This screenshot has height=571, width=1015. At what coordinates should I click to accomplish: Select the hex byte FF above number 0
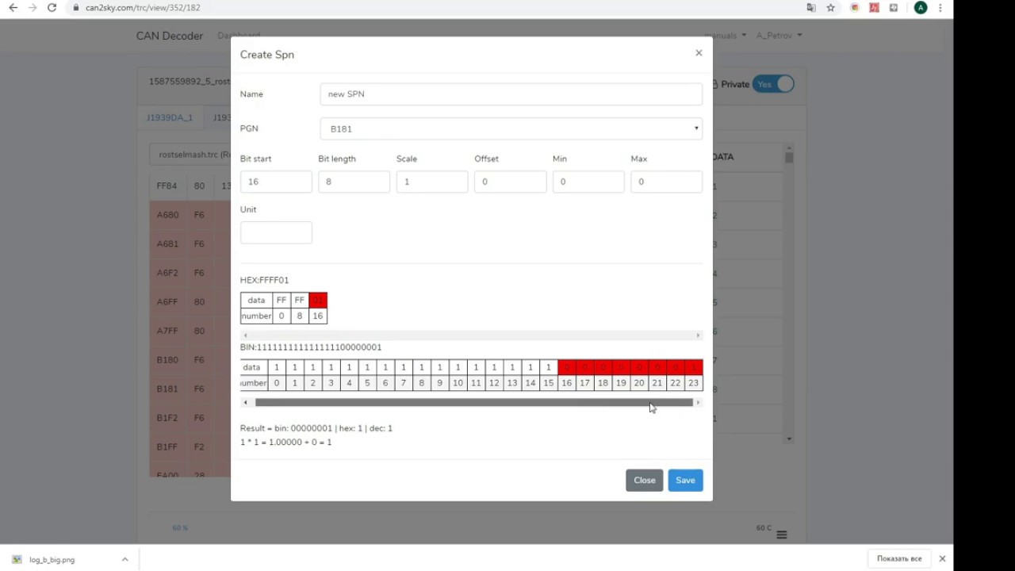tap(281, 301)
